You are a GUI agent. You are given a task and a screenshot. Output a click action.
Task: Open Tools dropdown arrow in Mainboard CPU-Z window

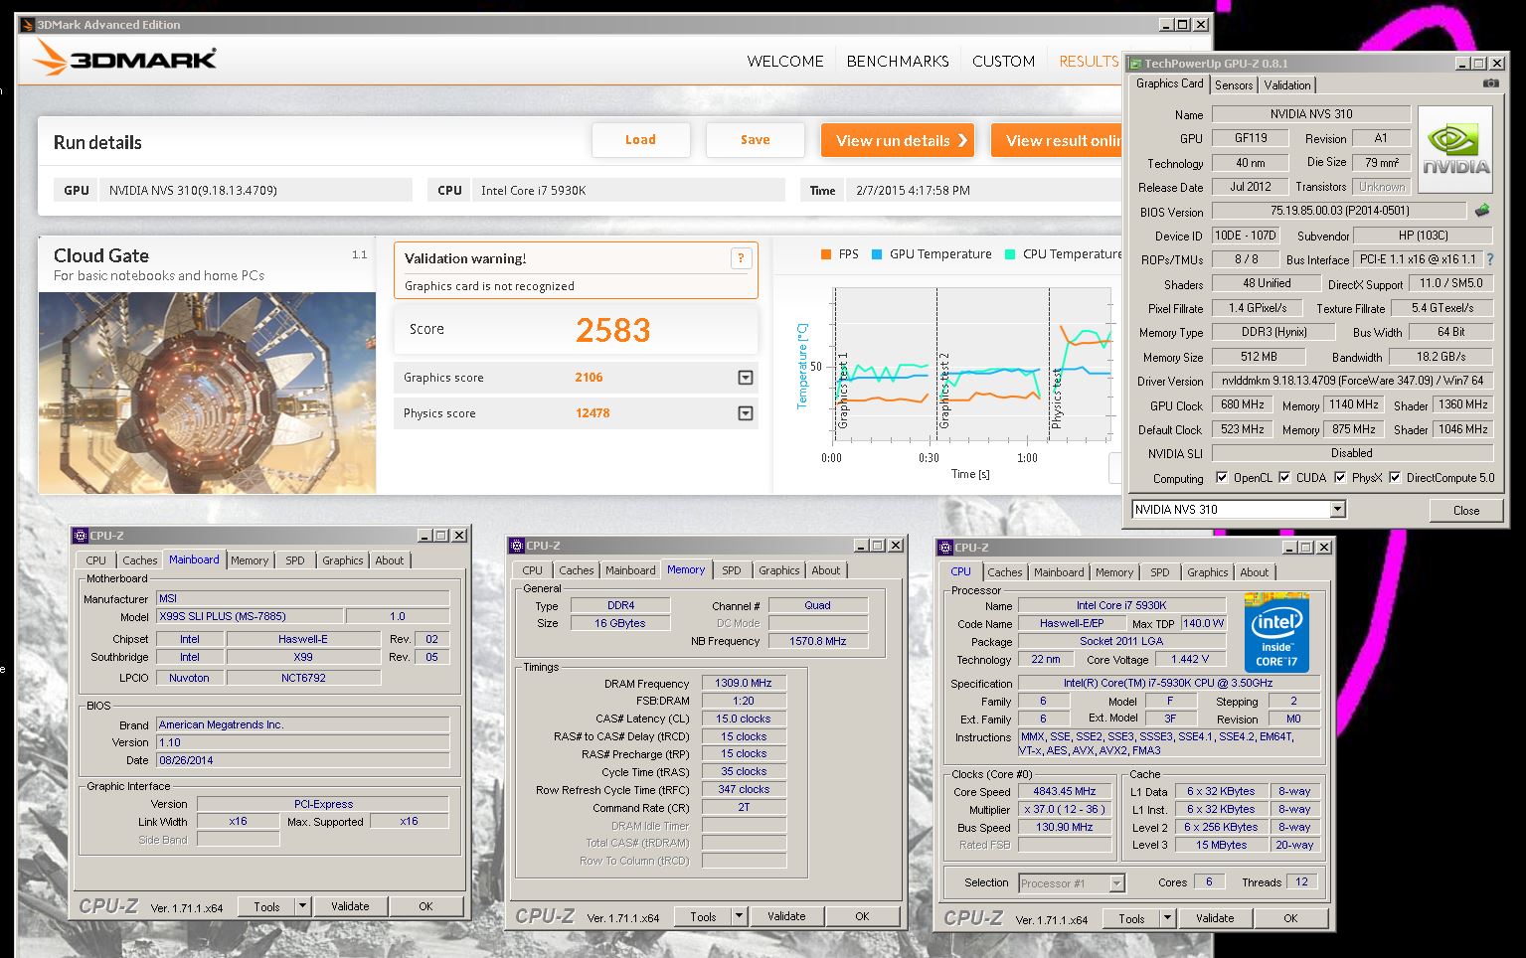(x=302, y=906)
